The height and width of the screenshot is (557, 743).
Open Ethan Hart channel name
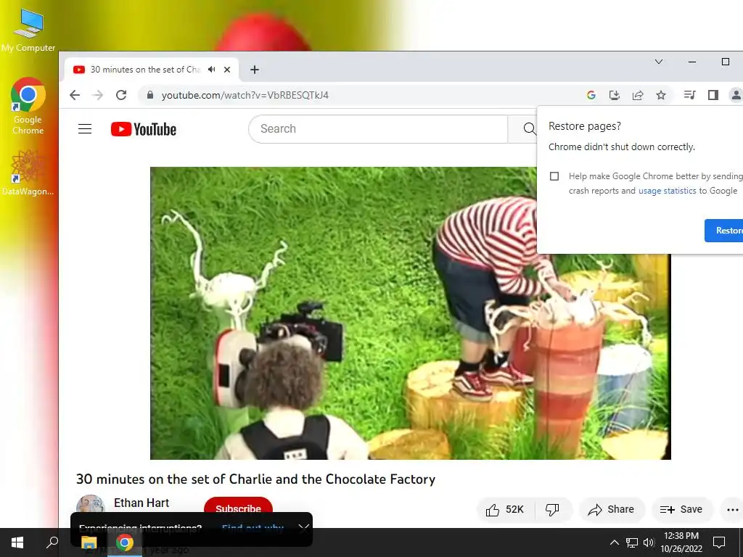141,503
